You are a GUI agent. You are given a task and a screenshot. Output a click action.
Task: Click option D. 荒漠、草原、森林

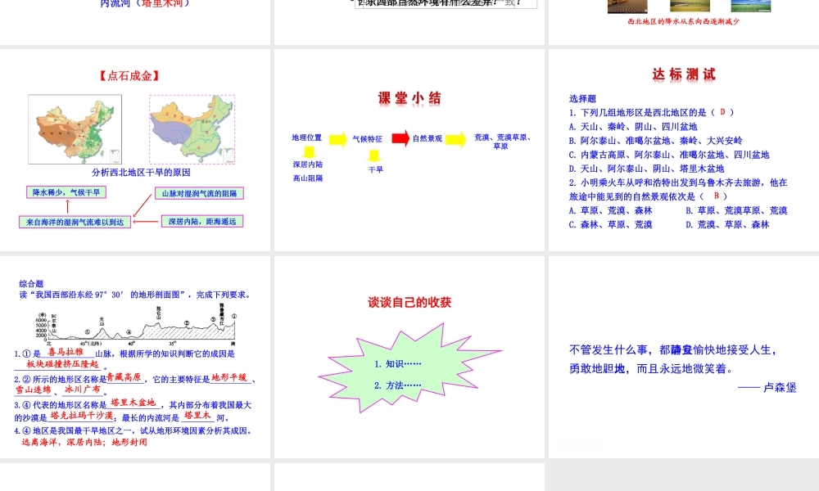(727, 225)
